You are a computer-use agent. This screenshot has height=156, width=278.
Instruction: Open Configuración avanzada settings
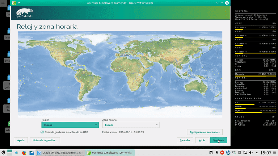click(205, 132)
